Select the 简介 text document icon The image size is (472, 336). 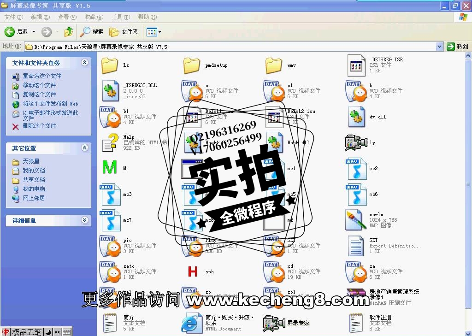(110, 323)
